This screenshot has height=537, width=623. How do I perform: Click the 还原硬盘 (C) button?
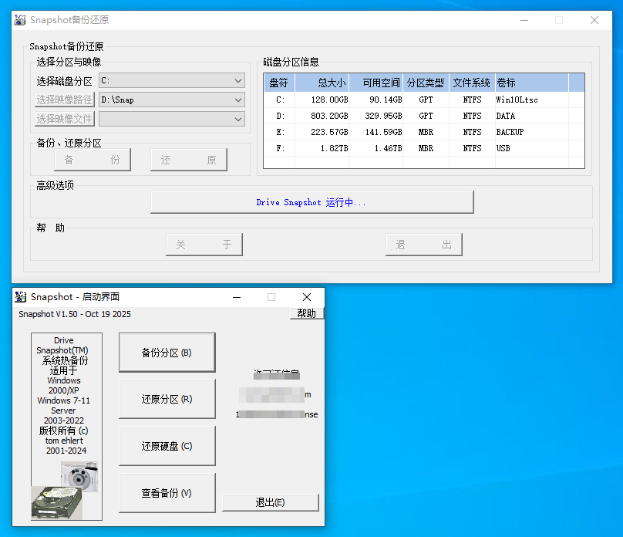click(x=167, y=446)
